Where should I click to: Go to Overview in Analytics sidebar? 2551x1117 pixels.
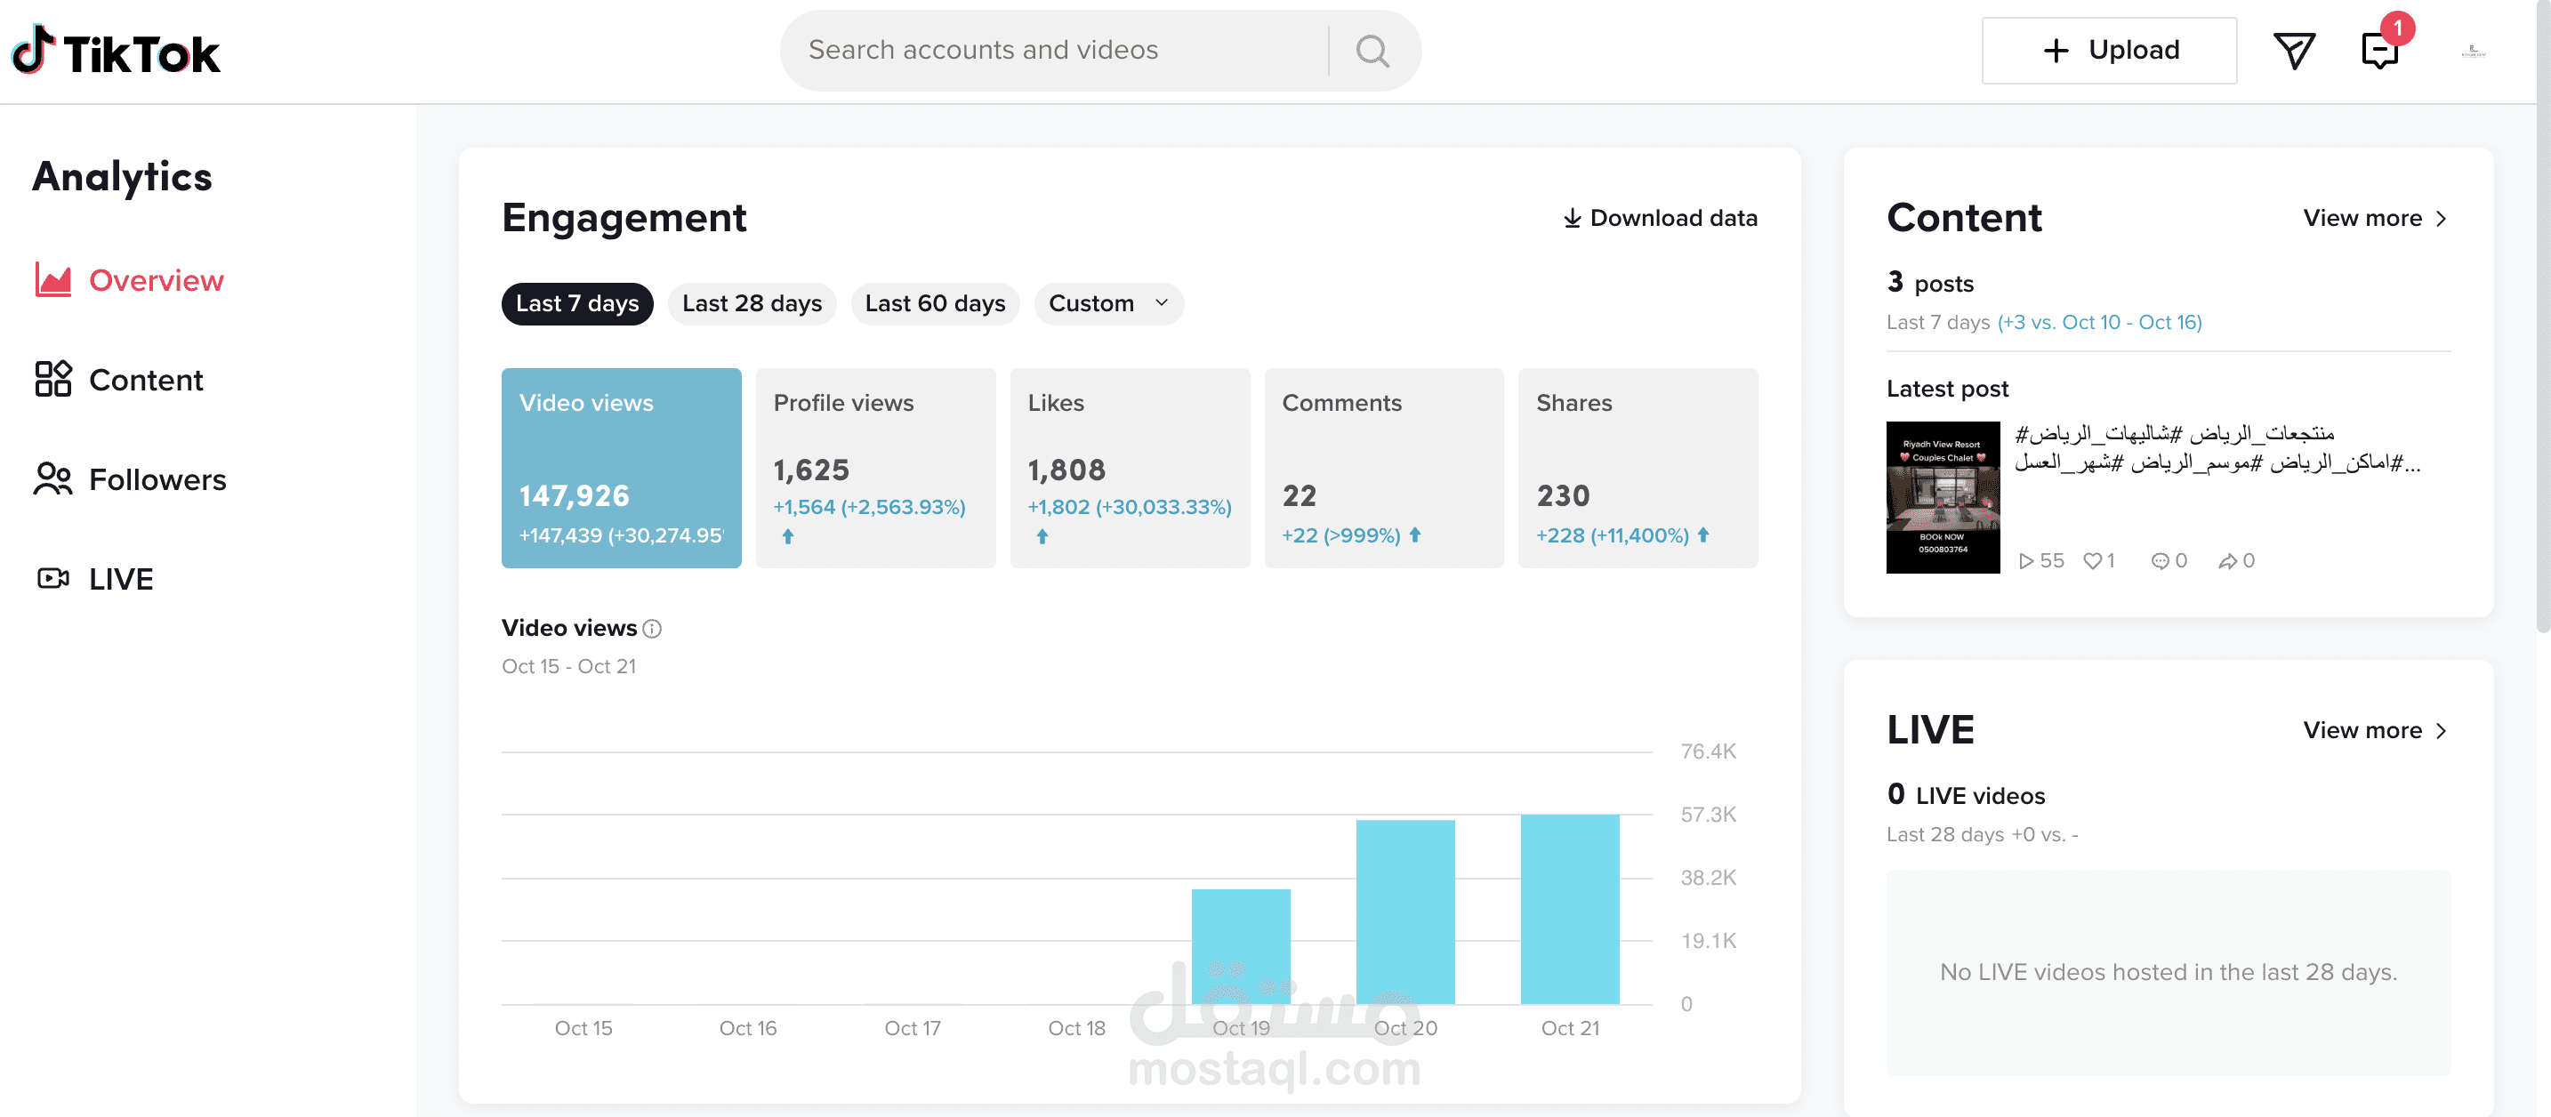pos(156,280)
